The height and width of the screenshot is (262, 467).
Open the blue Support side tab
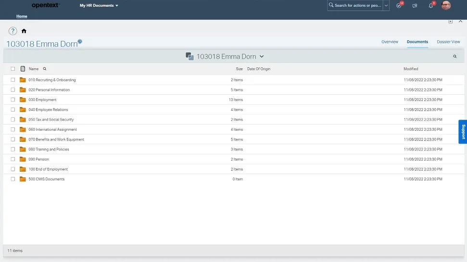(463, 132)
